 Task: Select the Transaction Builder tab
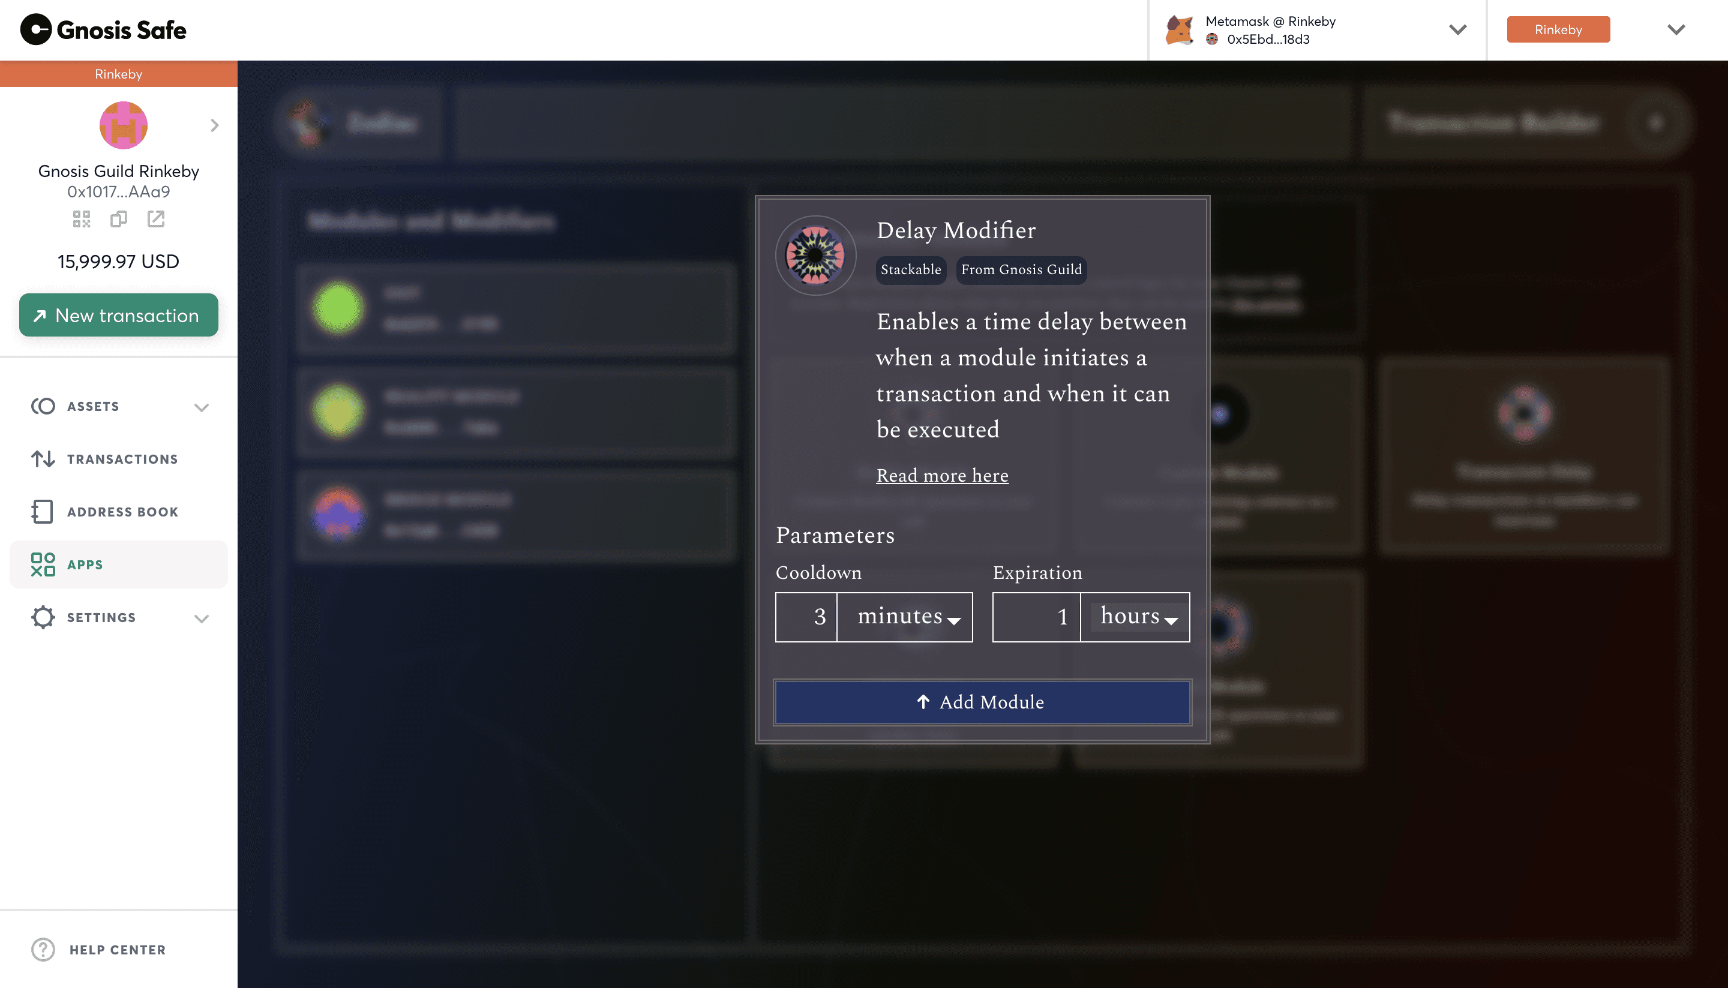coord(1494,124)
